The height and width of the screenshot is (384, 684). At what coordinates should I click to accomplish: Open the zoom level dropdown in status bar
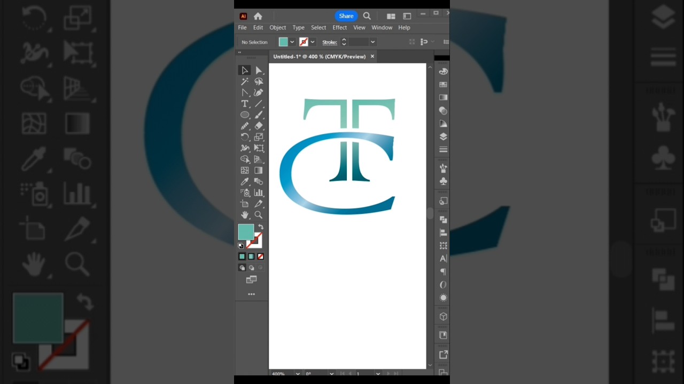click(x=298, y=374)
